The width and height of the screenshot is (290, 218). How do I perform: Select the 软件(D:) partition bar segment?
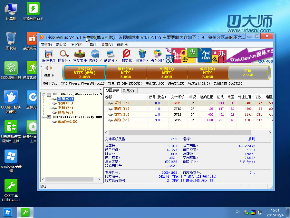[126, 73]
